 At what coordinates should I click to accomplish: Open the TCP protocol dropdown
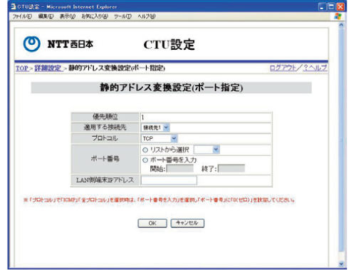159,138
